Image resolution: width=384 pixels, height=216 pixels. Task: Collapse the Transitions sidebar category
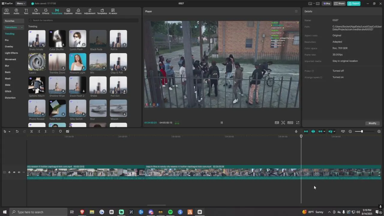tap(22, 27)
